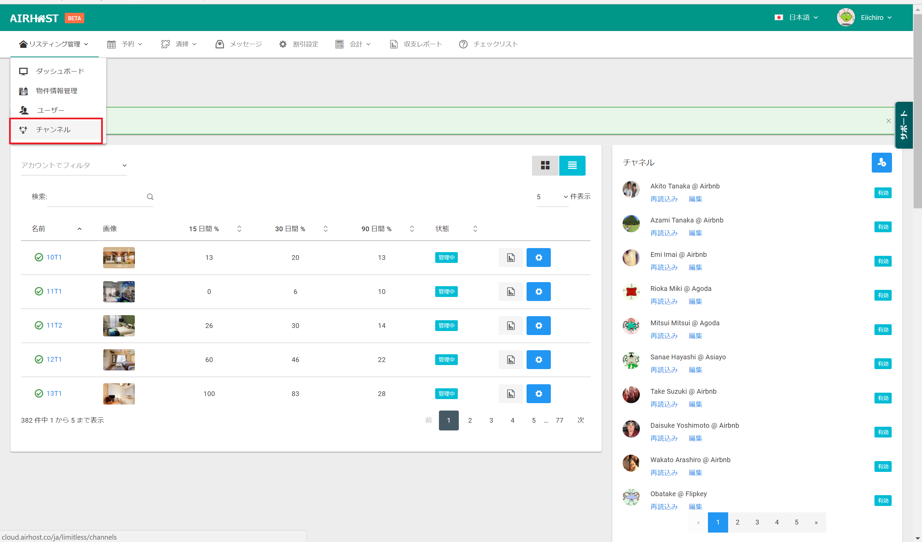This screenshot has height=542, width=922.
Task: Select チャンネル in the listing menu
Action: 53,130
